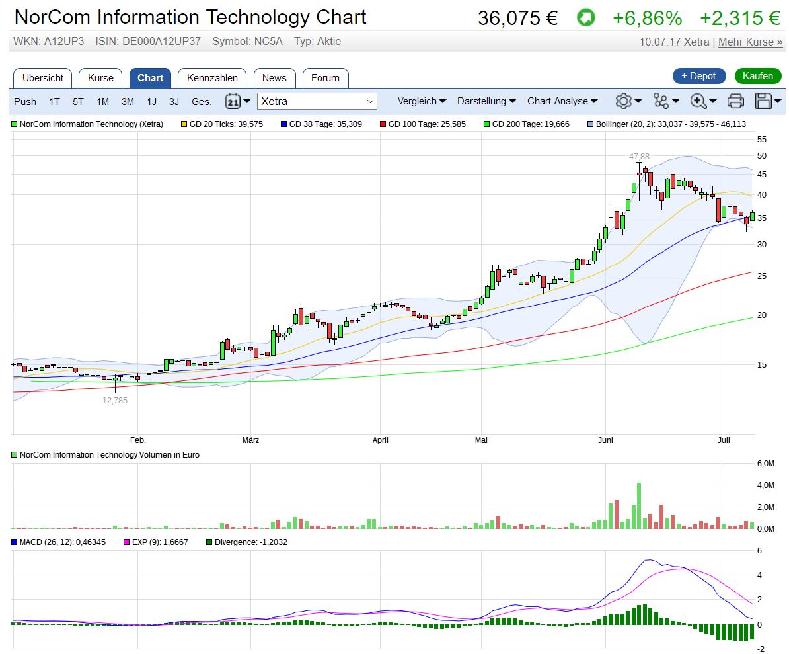Click the Volumen in Euro legend swatch
This screenshot has width=789, height=654.
[14, 455]
